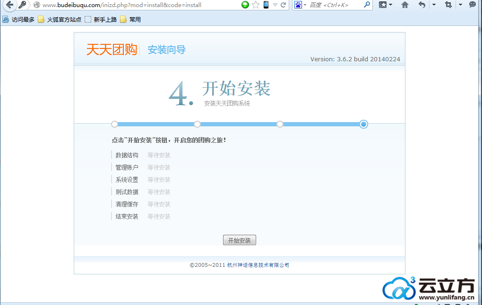Open the search engine selector dropdown arrow
Screen dimensions: 482x305
(305, 5)
